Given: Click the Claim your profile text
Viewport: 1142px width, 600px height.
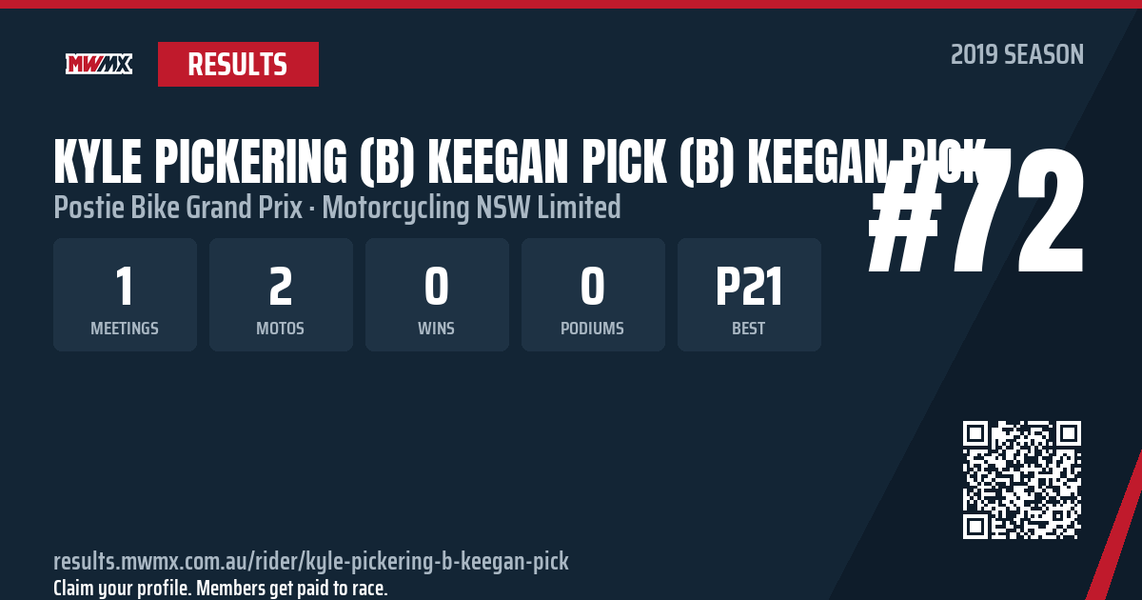Looking at the screenshot, I should 220,588.
